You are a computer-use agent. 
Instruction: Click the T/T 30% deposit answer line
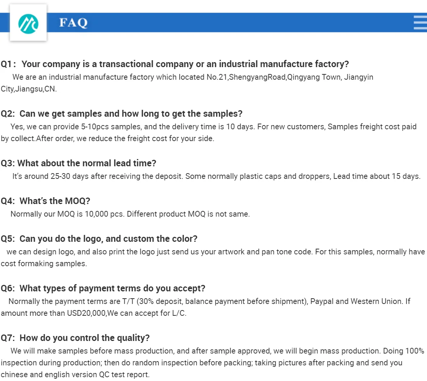pyautogui.click(x=209, y=301)
